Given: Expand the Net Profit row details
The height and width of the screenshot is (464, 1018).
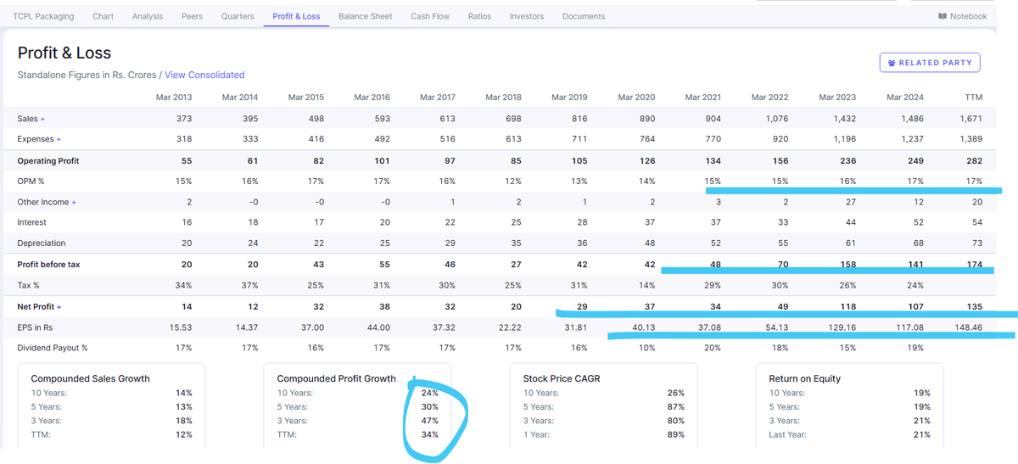Looking at the screenshot, I should pos(59,306).
